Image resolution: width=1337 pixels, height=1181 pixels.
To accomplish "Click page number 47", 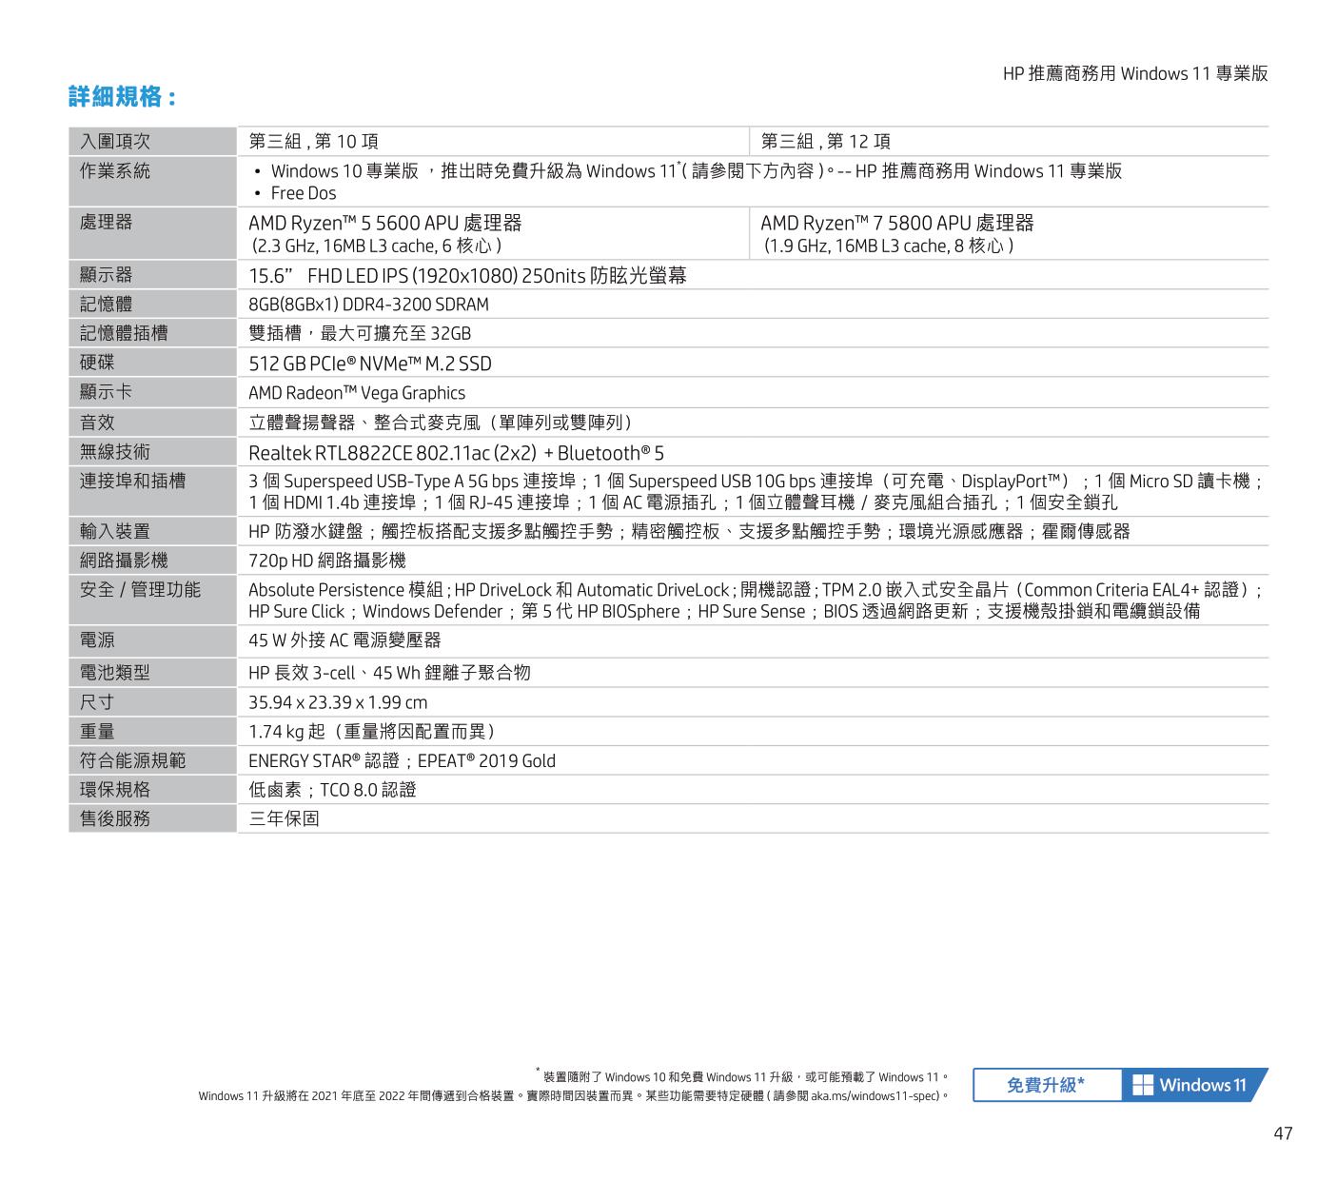I will pos(1282,1133).
